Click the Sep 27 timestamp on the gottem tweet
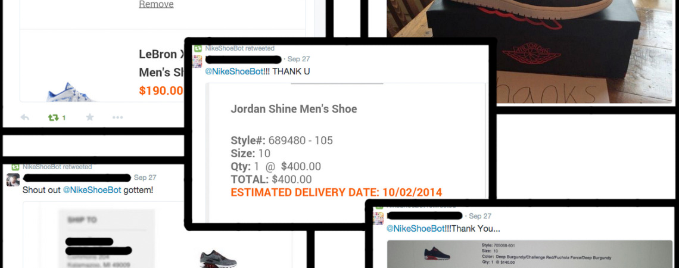Screen dimensions: 679x268 point(145,177)
